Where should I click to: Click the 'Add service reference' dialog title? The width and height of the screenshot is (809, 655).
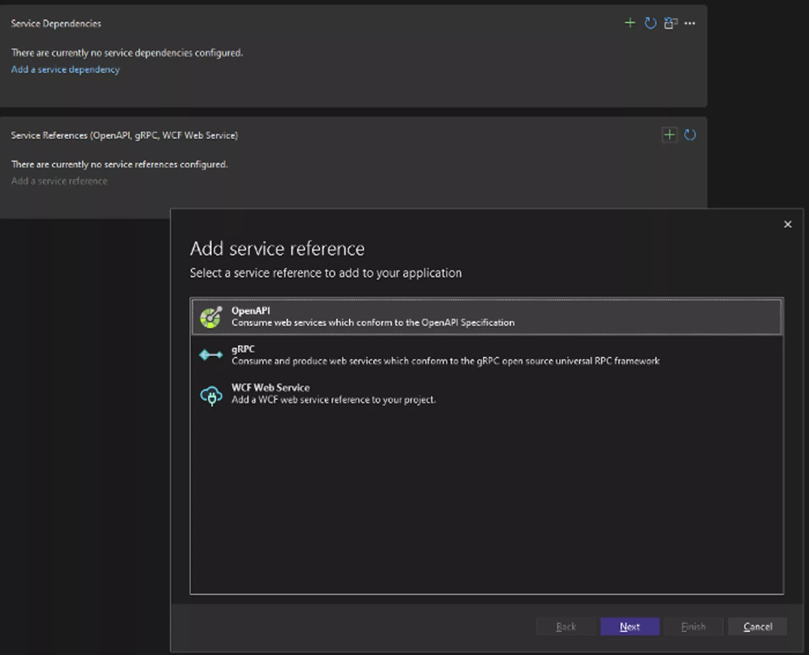(277, 249)
